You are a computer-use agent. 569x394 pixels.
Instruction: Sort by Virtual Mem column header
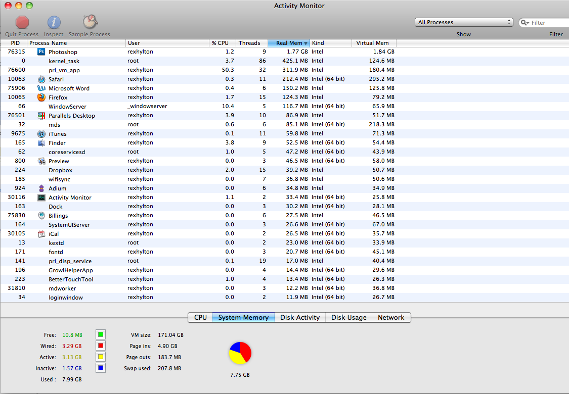click(x=374, y=43)
